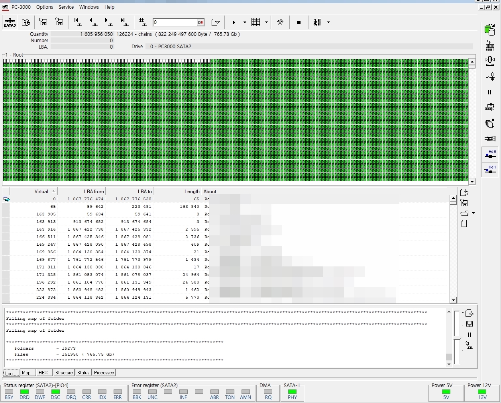The width and height of the screenshot is (501, 403).
Task: Jump to first chain toolbar icon
Action: pyautogui.click(x=78, y=22)
